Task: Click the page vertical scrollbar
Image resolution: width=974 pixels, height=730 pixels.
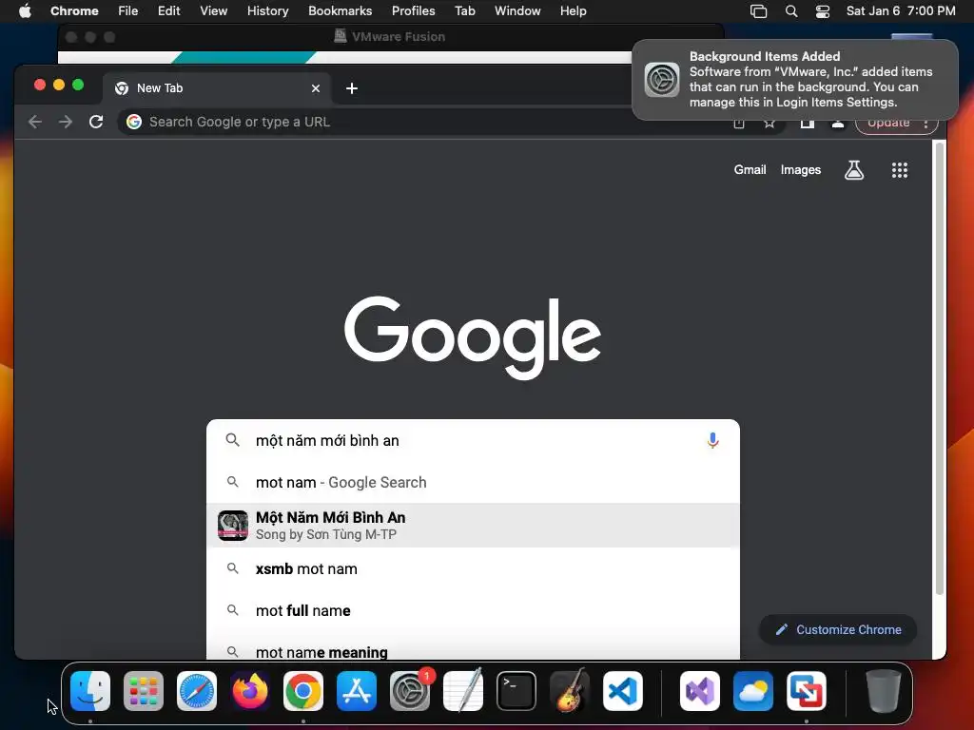Action: [940, 369]
